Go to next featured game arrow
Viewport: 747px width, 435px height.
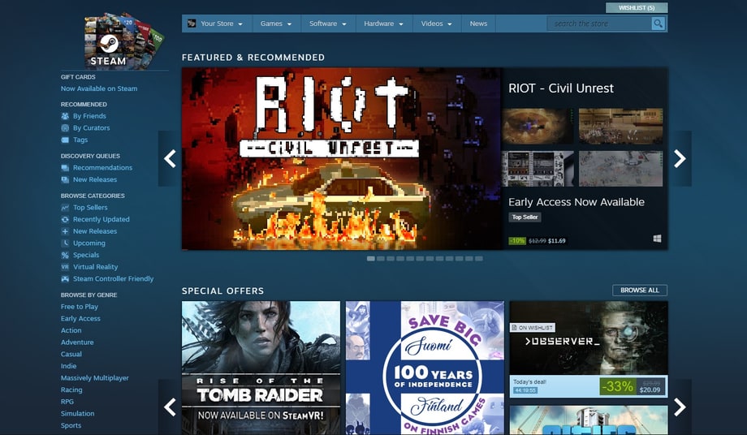click(x=680, y=158)
